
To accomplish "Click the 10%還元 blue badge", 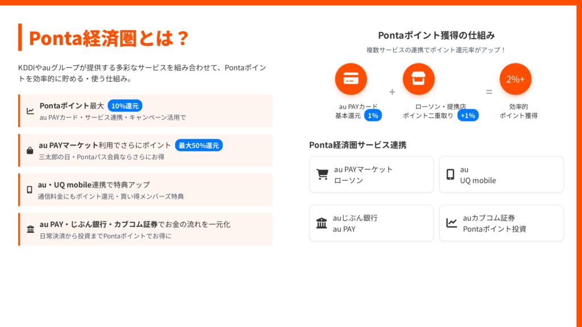I will [x=125, y=106].
